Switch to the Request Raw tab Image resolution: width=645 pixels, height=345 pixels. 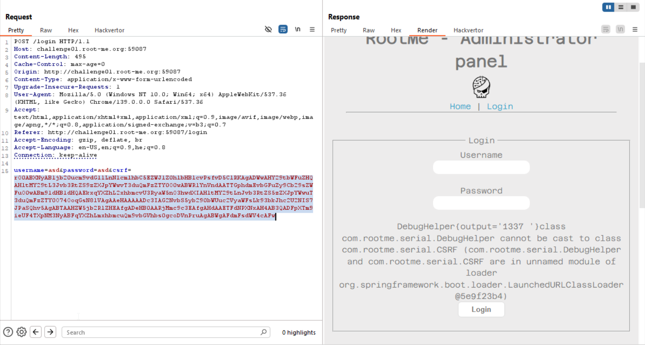click(x=46, y=30)
